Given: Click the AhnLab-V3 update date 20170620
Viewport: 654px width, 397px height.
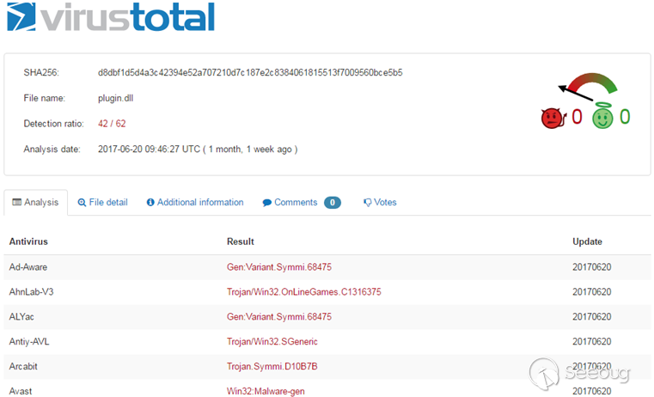Looking at the screenshot, I should click(591, 291).
